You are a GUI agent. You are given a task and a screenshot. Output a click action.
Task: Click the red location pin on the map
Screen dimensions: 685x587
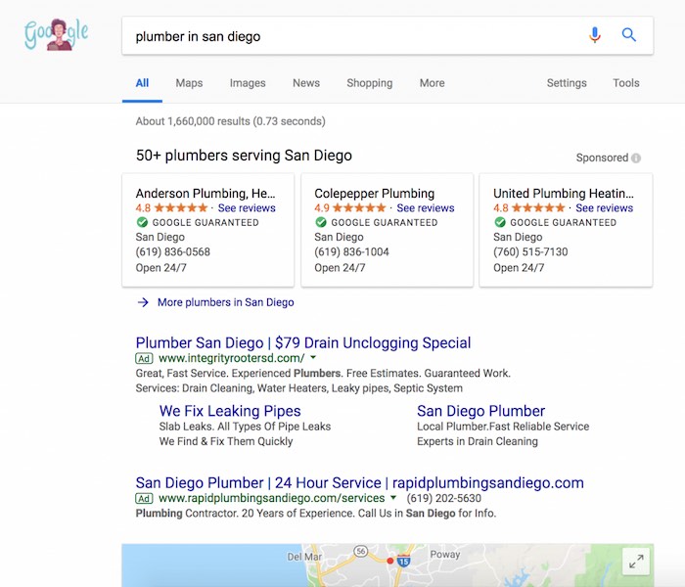(x=390, y=561)
